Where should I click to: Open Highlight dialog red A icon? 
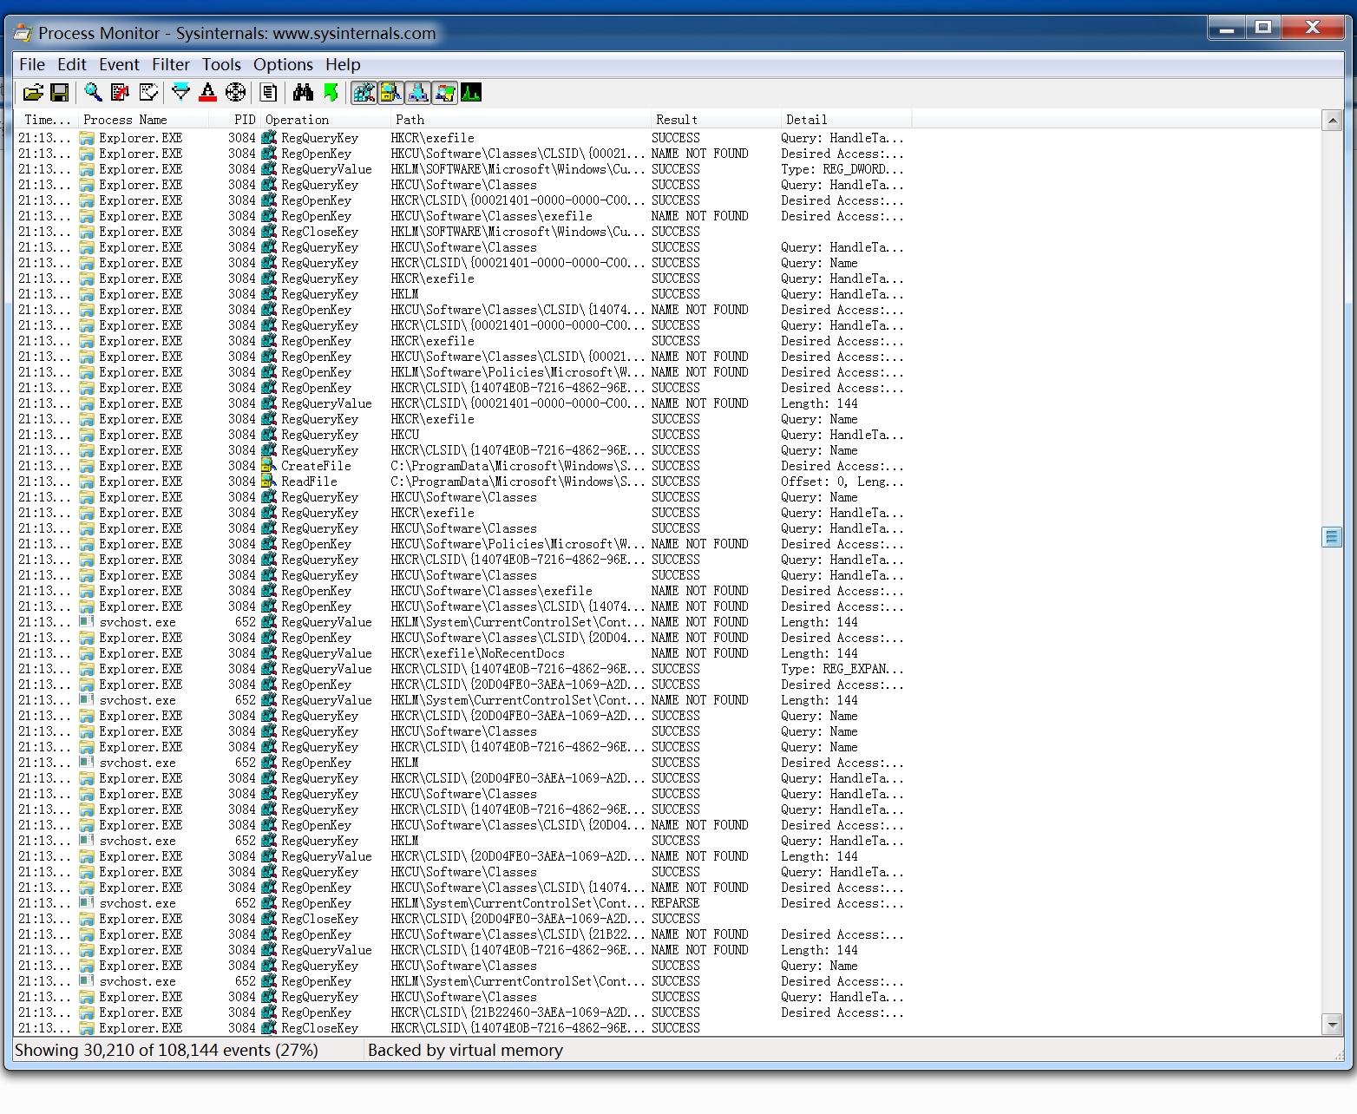click(207, 92)
